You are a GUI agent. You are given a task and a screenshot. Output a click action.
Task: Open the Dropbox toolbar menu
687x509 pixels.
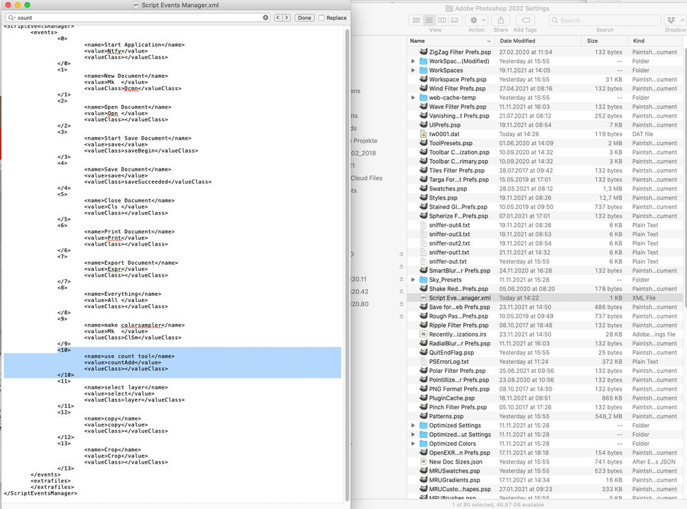[x=675, y=20]
